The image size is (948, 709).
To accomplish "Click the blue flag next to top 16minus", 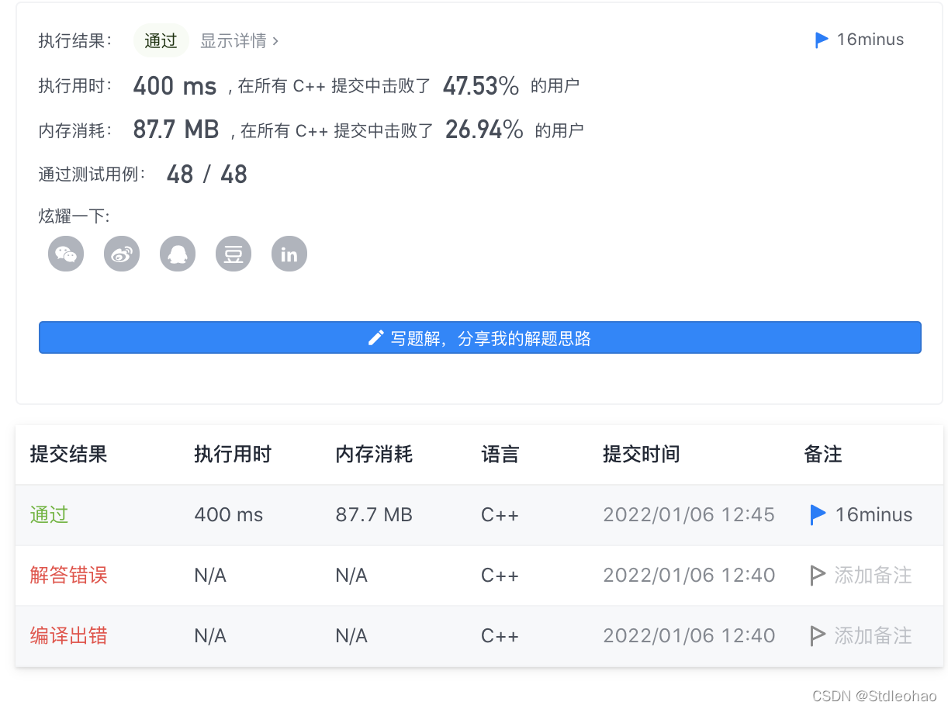I will click(822, 40).
